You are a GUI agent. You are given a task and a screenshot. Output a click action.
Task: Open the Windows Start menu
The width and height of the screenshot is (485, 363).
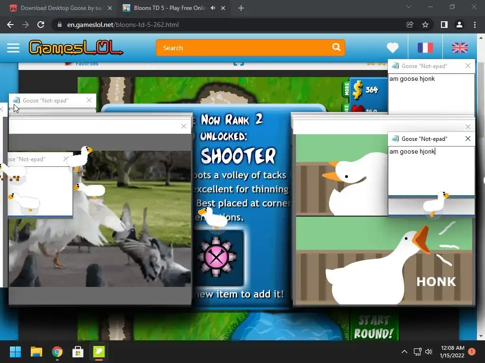pyautogui.click(x=15, y=352)
